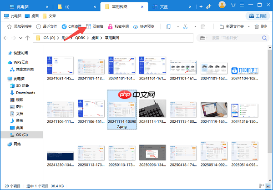Open 音乐 folder in sidebar

[17, 120]
